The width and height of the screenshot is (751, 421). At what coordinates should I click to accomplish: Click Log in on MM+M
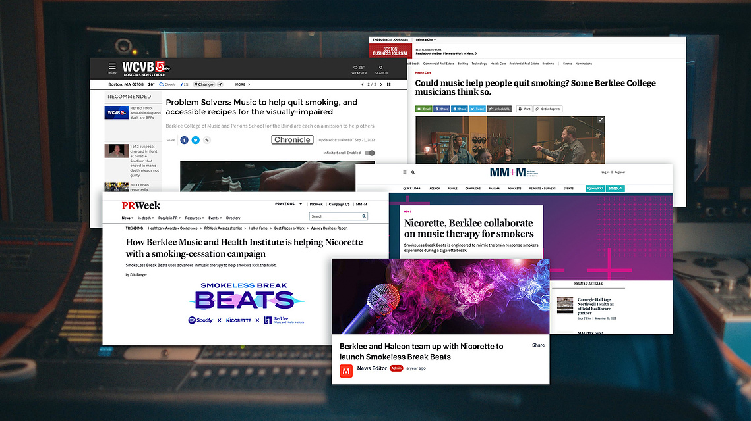tap(605, 172)
